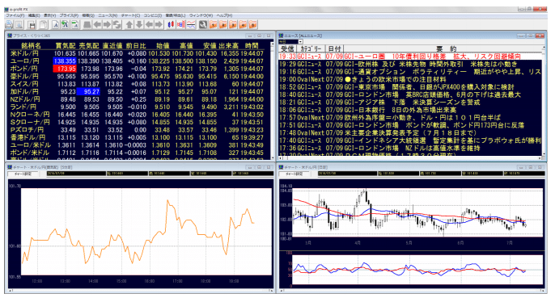
Task: Open the プライス(P) menu
Action: pos(69,15)
